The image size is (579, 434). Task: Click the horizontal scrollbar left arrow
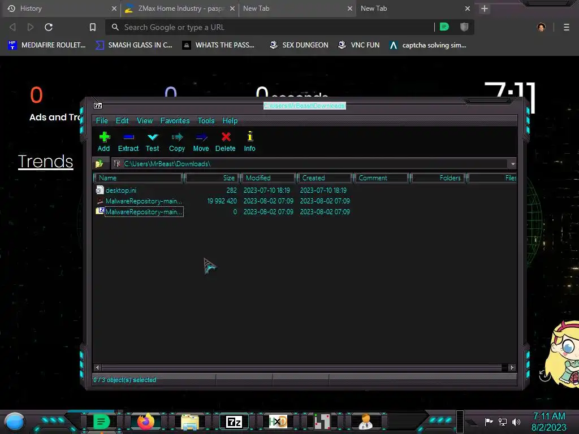[x=97, y=367]
